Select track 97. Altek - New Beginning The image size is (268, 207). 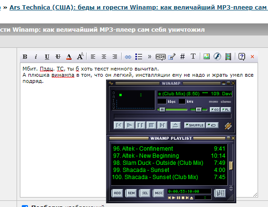pyautogui.click(x=169, y=156)
